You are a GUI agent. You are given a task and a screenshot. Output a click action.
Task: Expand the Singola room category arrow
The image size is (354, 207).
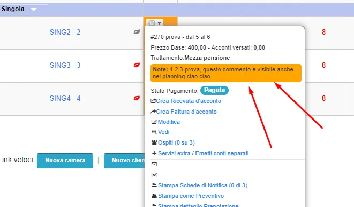click(34, 10)
